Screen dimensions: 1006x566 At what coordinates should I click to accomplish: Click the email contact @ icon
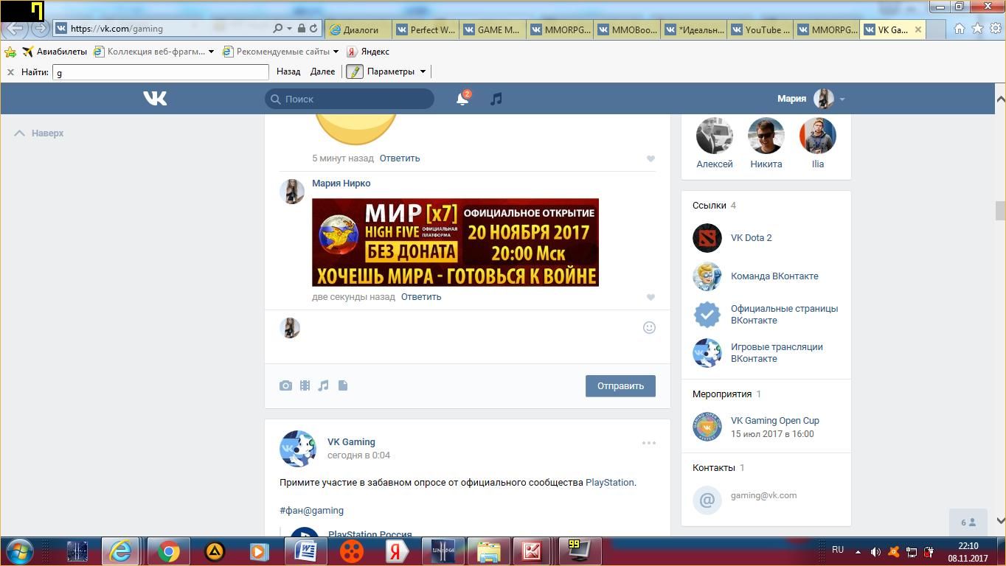707,500
